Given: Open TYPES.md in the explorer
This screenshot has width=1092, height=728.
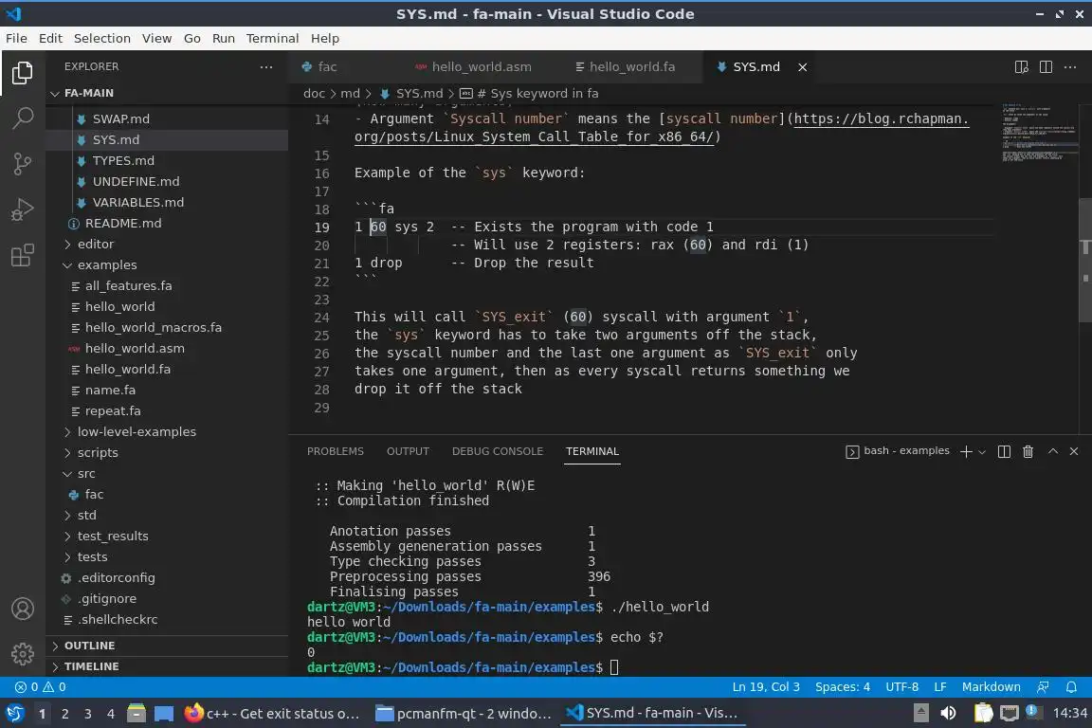Looking at the screenshot, I should (x=167, y=160).
